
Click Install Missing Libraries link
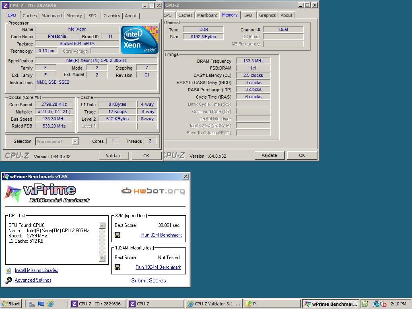click(36, 270)
